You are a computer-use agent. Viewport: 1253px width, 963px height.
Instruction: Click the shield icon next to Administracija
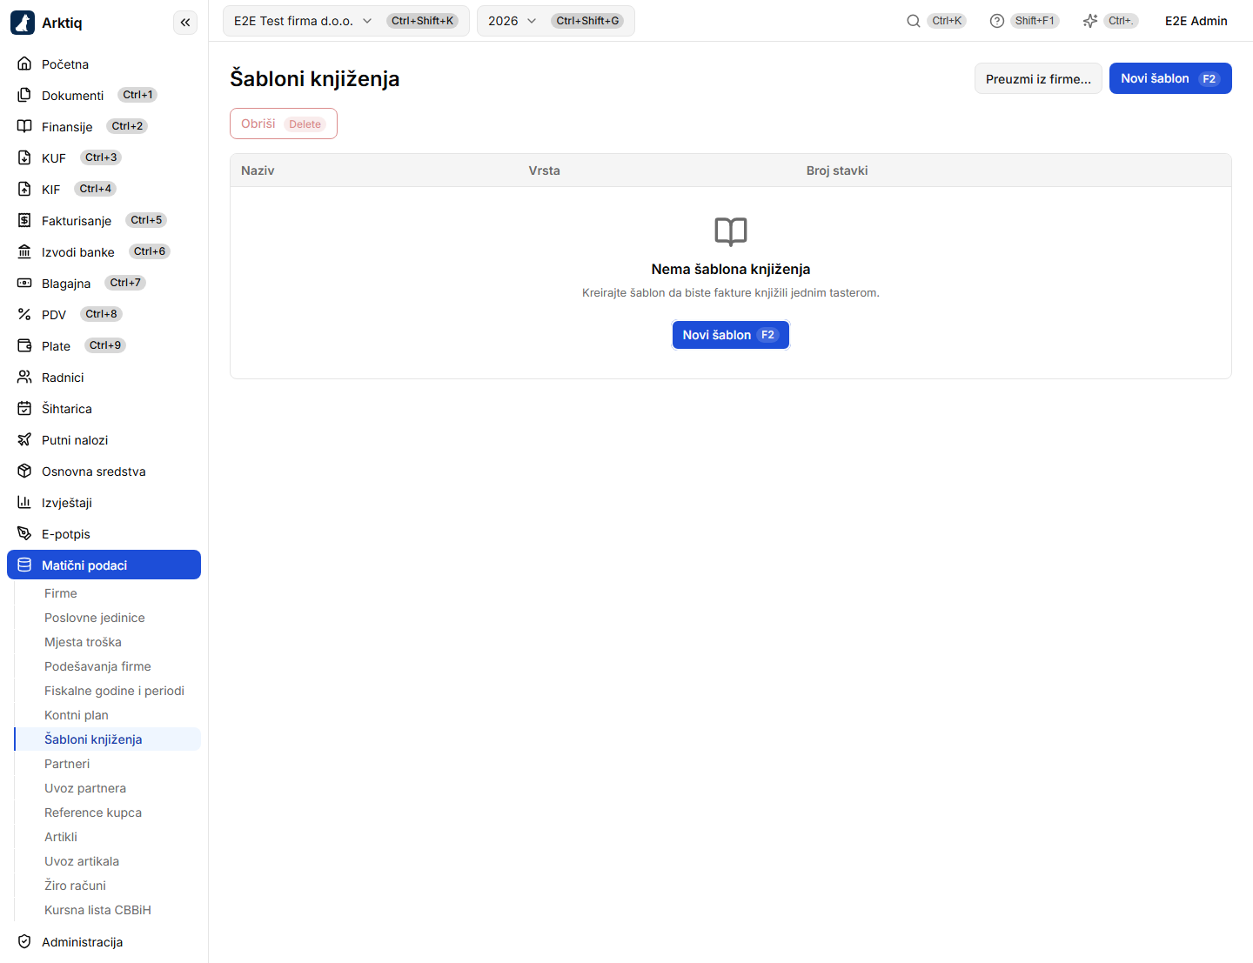tap(24, 941)
